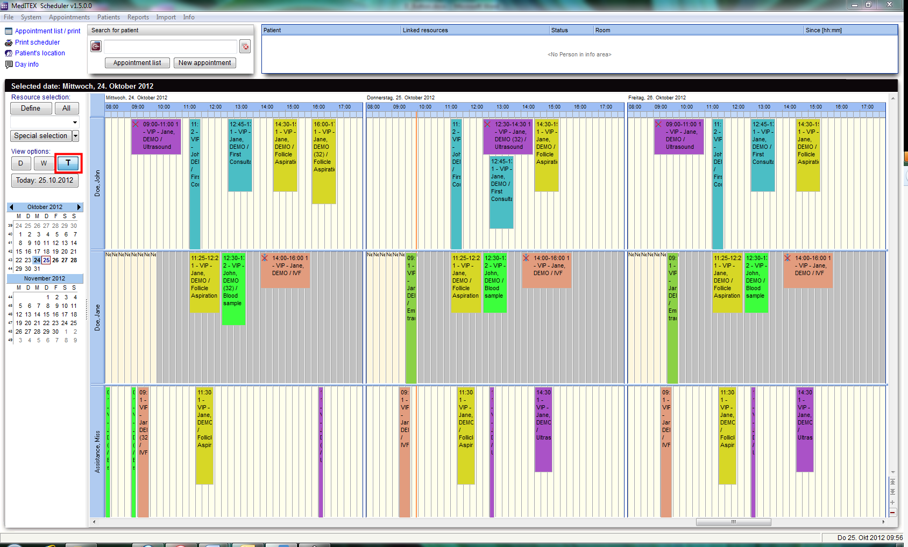The height and width of the screenshot is (547, 908).
Task: Click in the Search for patient field
Action: coord(170,47)
